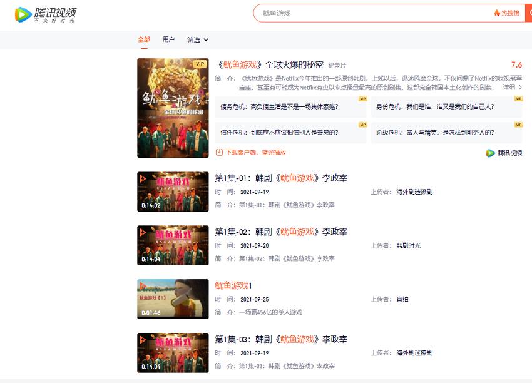Click VIP badge on 债务危机 episode
Image resolution: width=532 pixels, height=383 pixels.
point(362,99)
